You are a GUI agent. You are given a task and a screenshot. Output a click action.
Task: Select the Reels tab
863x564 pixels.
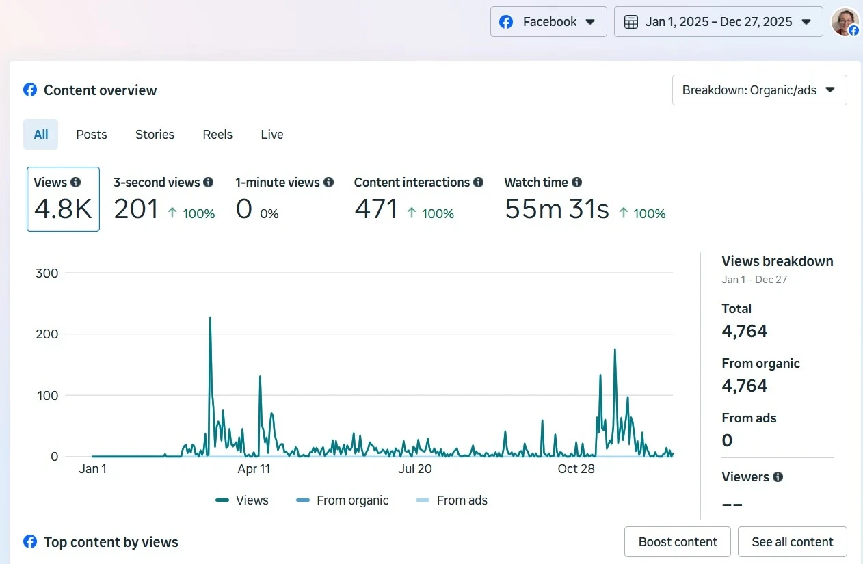217,134
